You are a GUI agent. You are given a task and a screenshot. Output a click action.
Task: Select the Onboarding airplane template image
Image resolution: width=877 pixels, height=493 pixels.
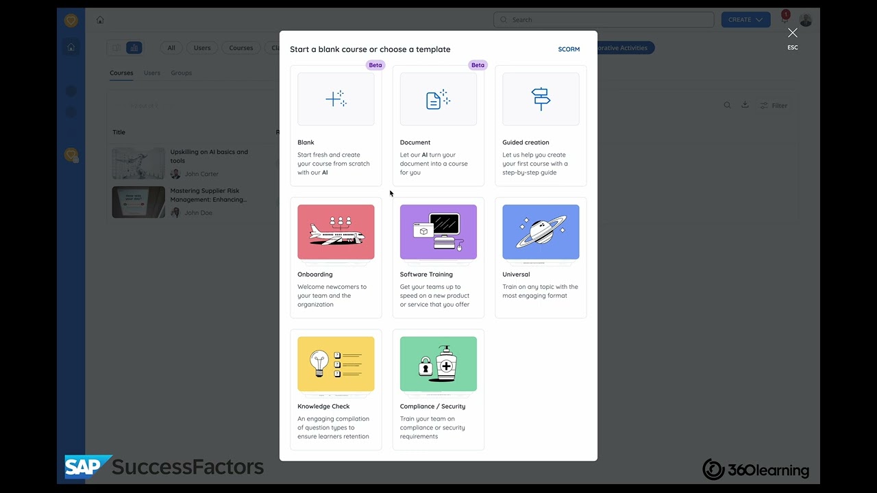point(336,232)
